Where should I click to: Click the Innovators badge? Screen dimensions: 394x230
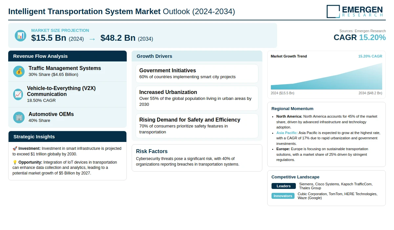(x=283, y=196)
